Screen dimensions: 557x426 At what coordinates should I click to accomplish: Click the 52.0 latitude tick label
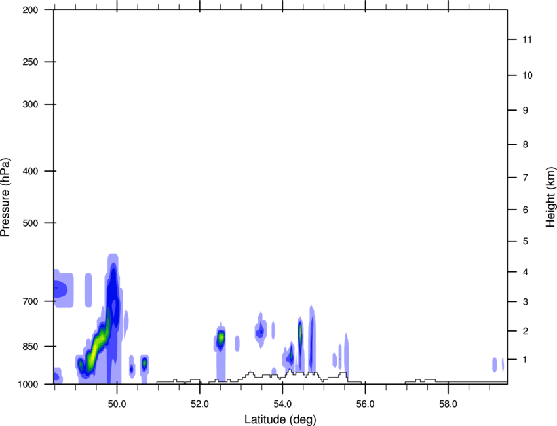200,404
